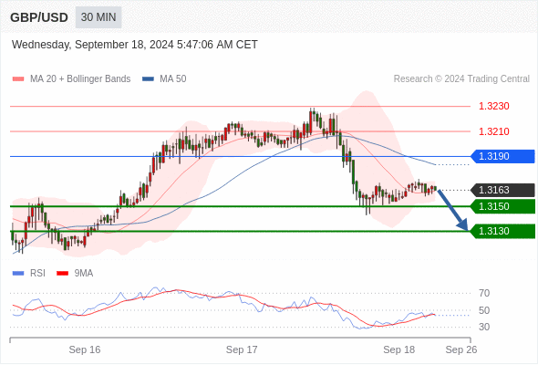538x365 pixels.
Task: Click the 1.3230 resistance level label
Action: click(493, 106)
